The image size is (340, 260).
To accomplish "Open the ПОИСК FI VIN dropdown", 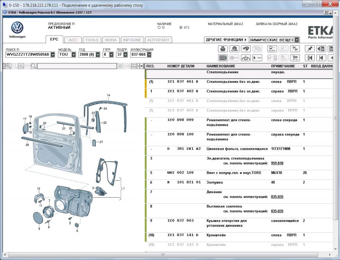I will (53, 55).
